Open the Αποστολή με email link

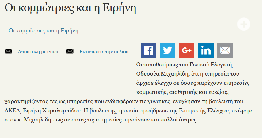(x=39, y=52)
